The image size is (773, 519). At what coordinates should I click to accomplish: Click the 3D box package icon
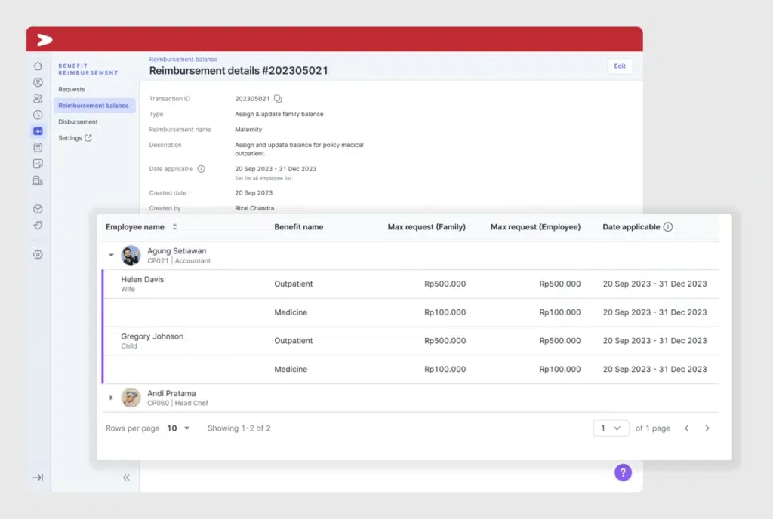coord(38,209)
